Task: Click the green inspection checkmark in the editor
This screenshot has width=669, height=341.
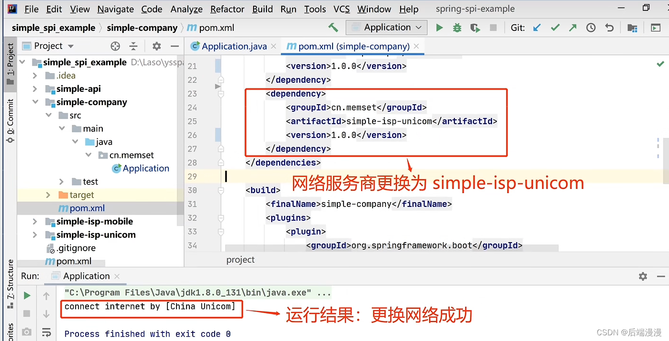Action: (x=660, y=64)
